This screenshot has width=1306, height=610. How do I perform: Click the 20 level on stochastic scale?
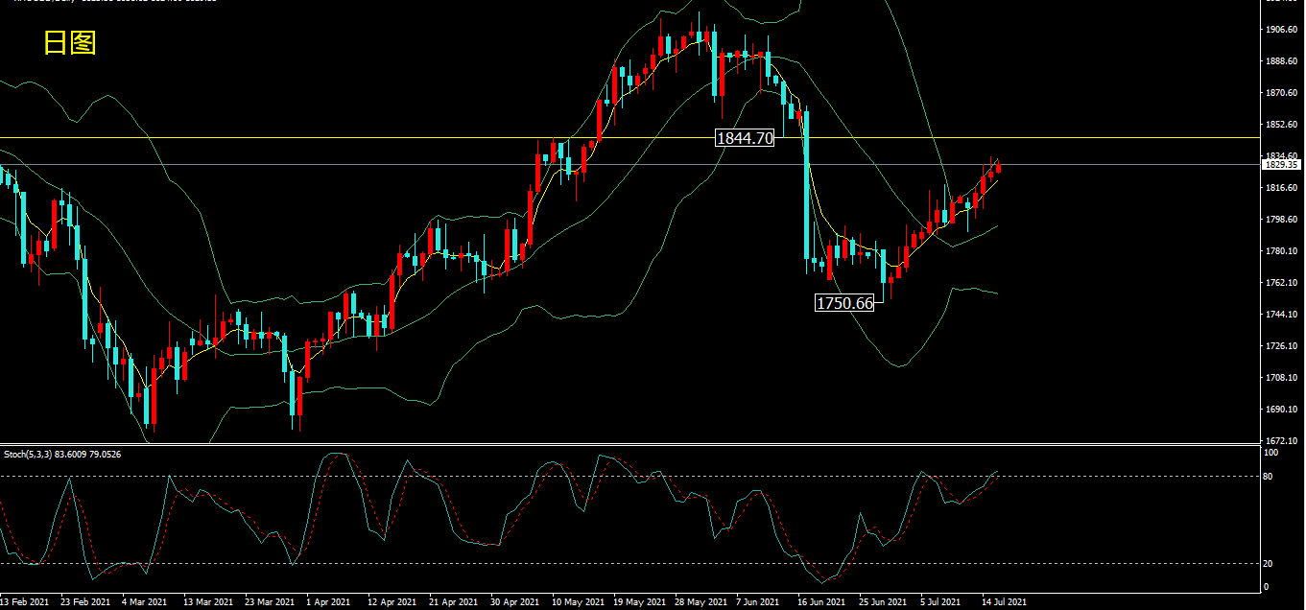(1270, 564)
